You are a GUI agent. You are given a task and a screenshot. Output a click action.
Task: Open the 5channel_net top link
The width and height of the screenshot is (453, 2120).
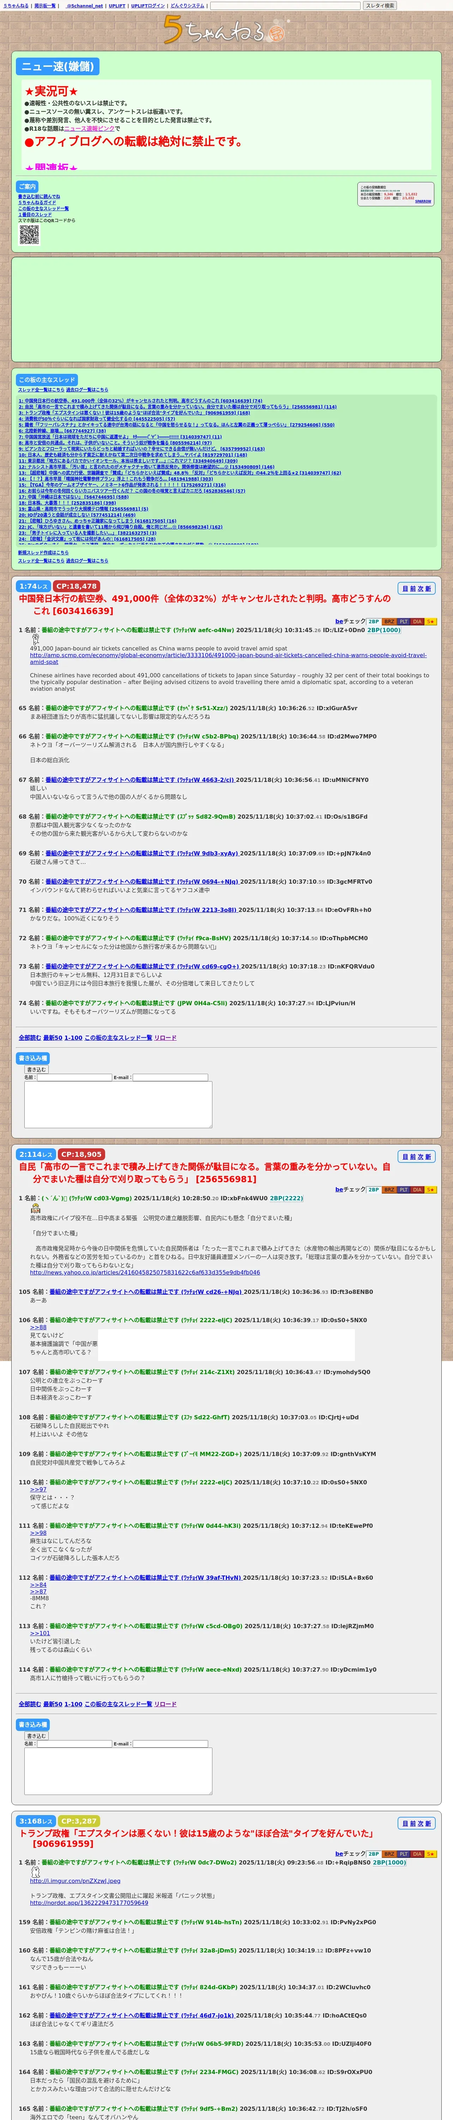coord(85,6)
